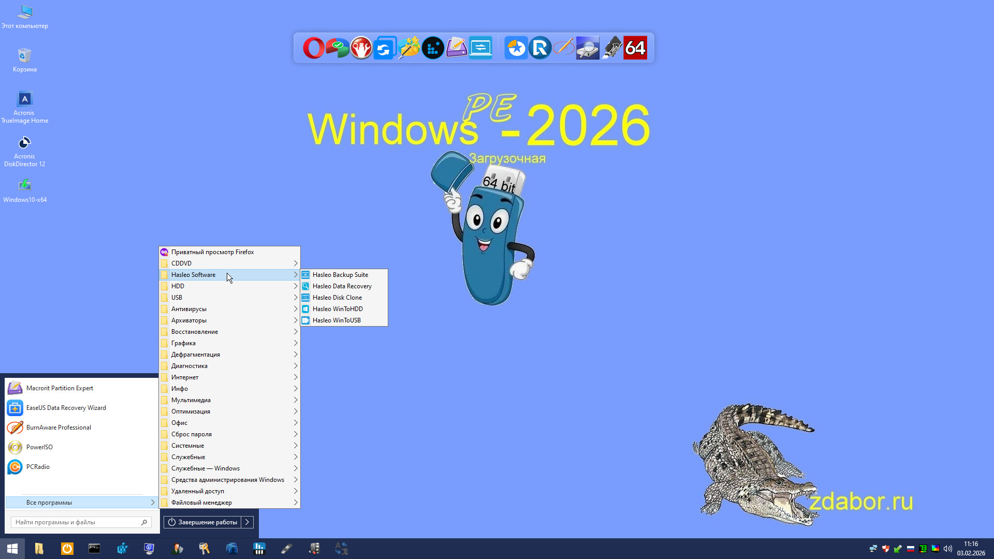994x559 pixels.
Task: Launch Hasleo WinToUSB from submenu
Action: (x=337, y=320)
